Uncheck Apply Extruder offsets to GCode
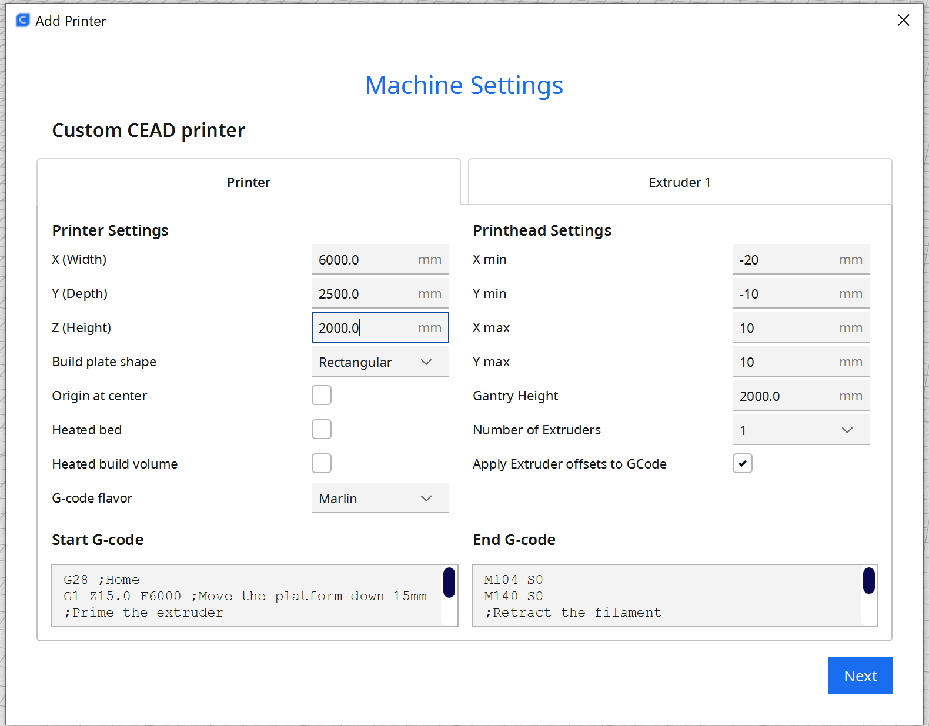The image size is (929, 726). (x=742, y=464)
